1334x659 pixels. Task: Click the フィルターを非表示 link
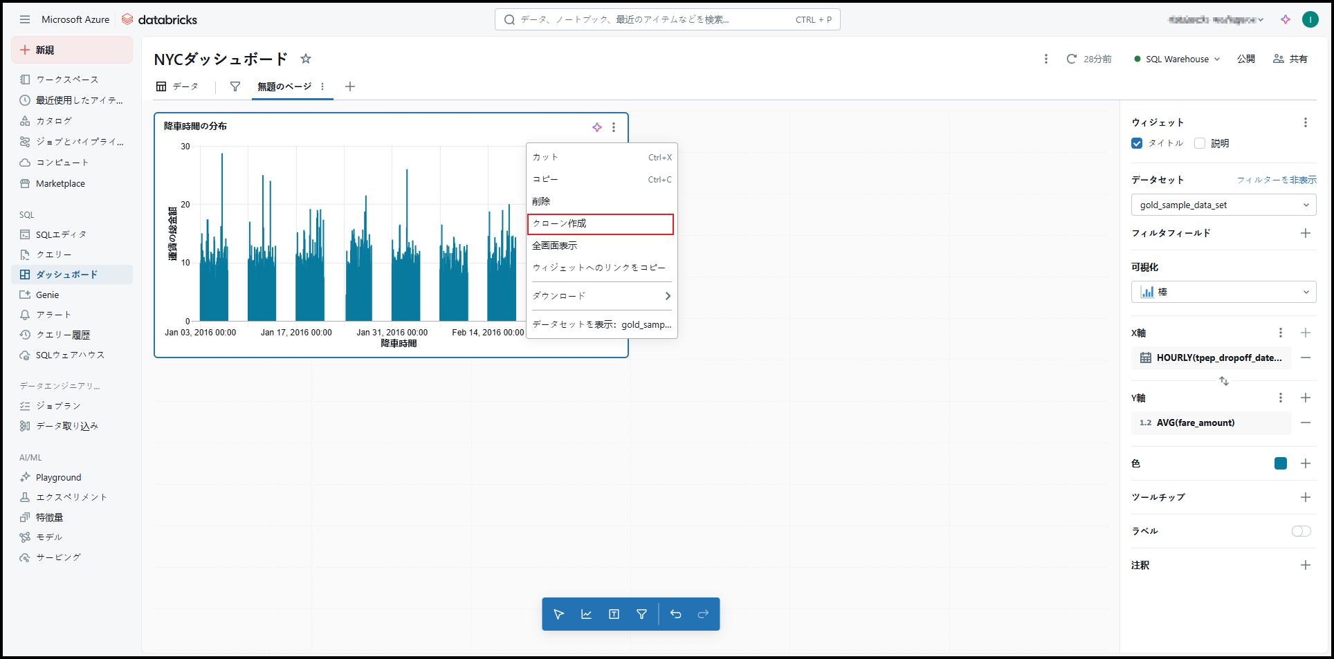(1276, 180)
